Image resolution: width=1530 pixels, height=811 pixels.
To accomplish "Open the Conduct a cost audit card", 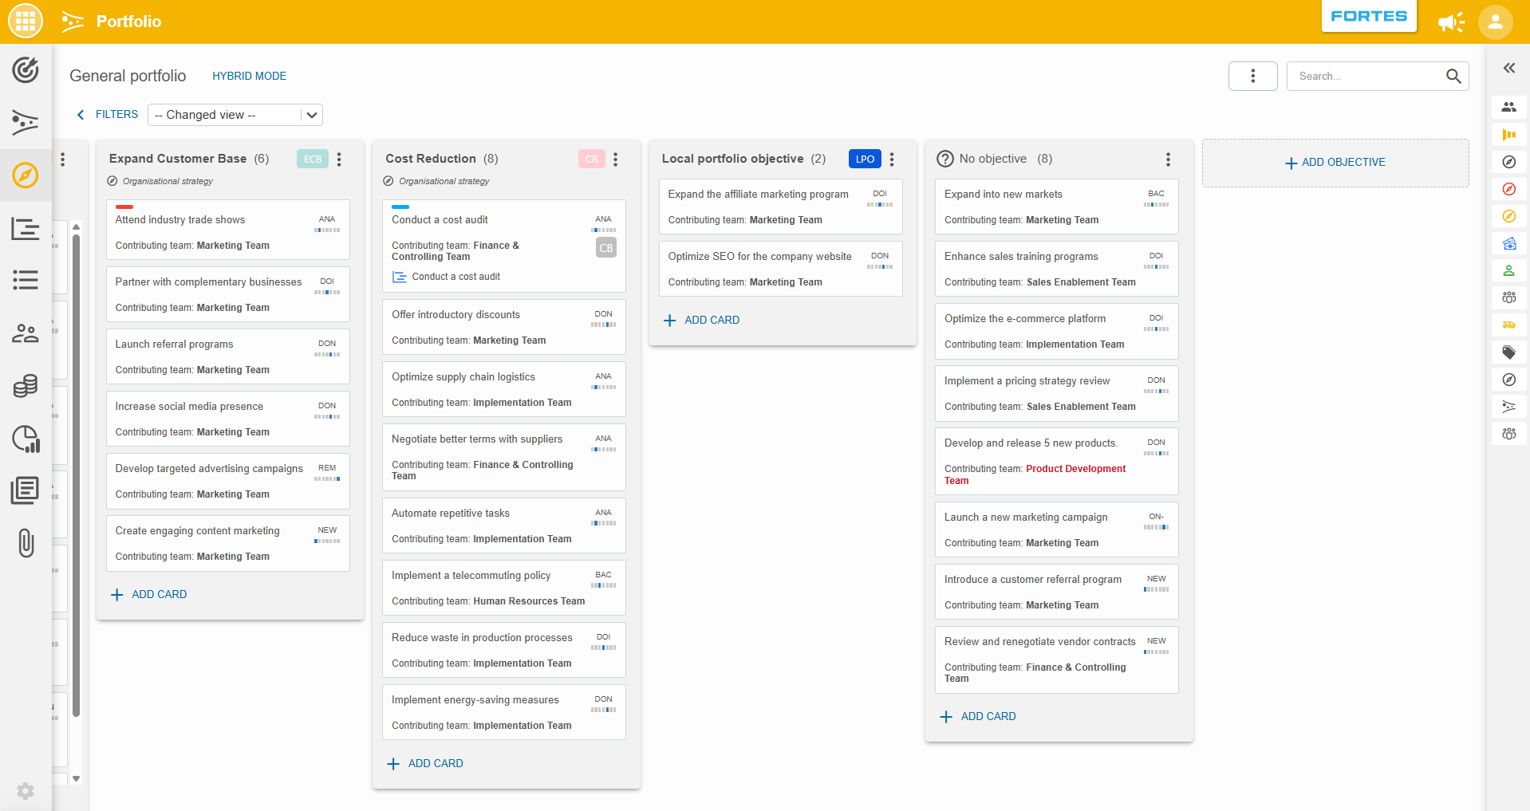I will point(504,246).
